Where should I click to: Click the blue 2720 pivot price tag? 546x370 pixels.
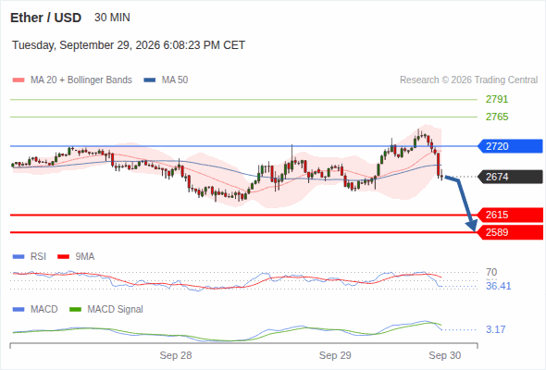pyautogui.click(x=510, y=146)
